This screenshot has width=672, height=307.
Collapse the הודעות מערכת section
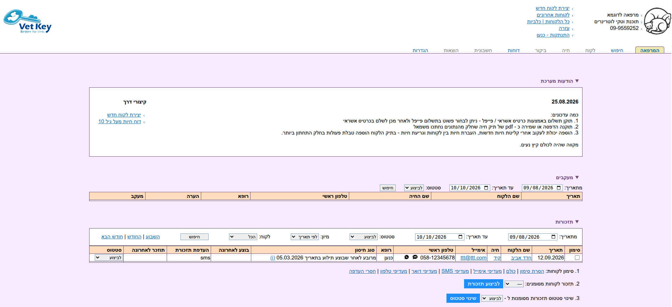pyautogui.click(x=577, y=81)
